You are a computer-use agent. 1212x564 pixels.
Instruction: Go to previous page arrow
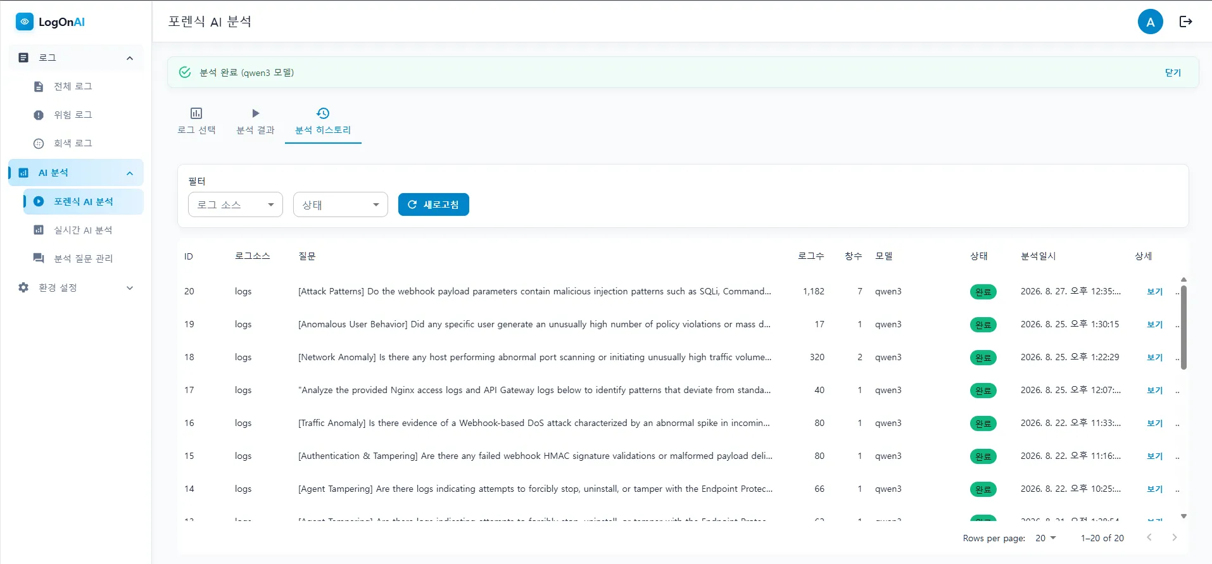coord(1149,537)
